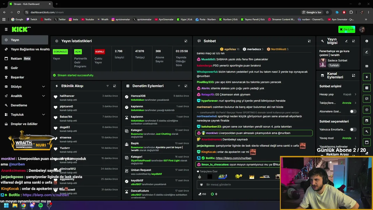This screenshot has height=210, width=373.
Task: Click the pencil edit icon in the right rail
Action: pyautogui.click(x=367, y=52)
